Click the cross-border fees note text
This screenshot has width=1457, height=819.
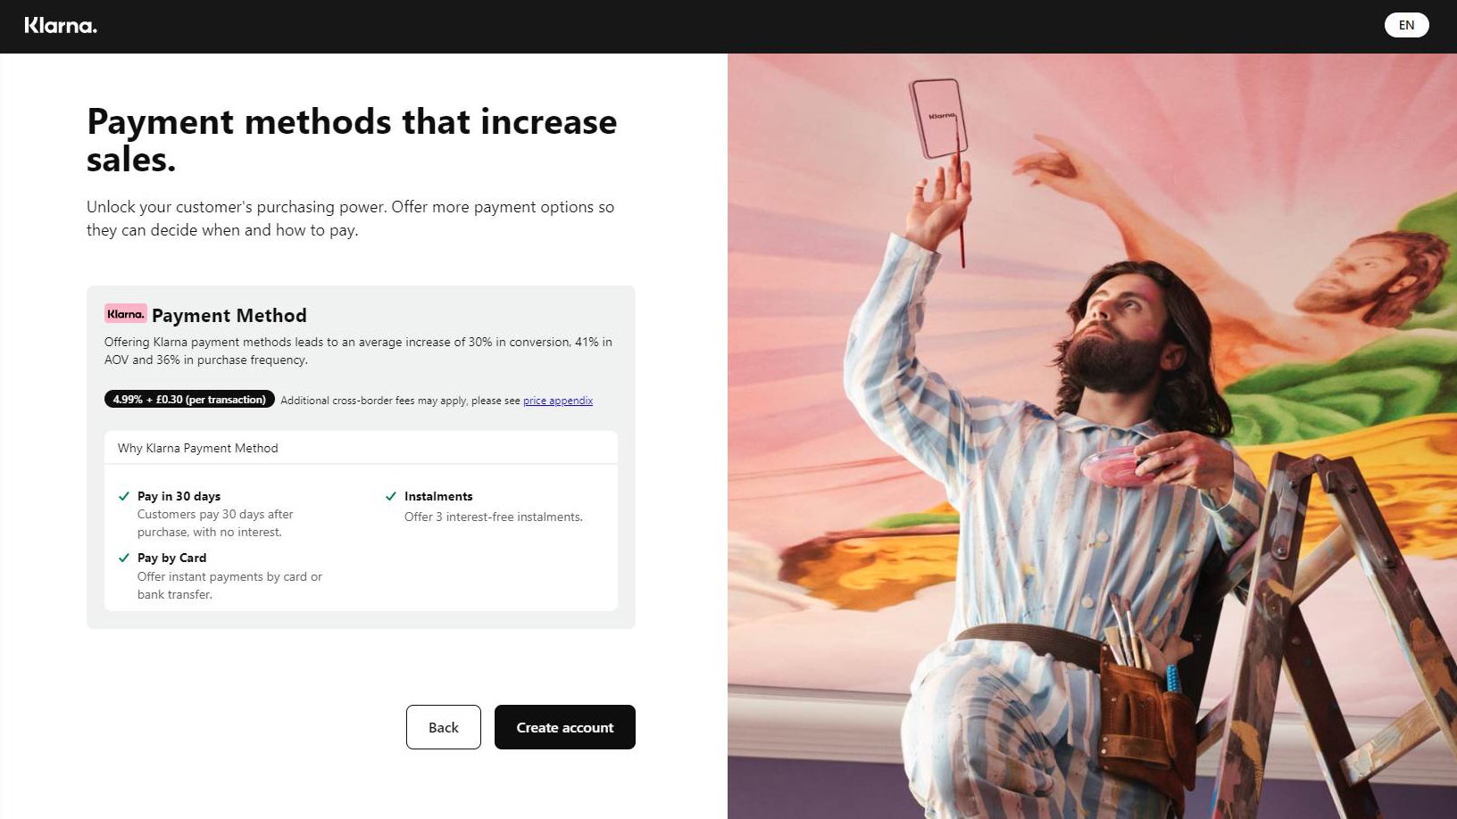[400, 401]
